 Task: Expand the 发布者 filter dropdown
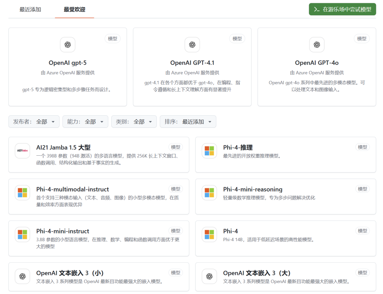(x=34, y=122)
